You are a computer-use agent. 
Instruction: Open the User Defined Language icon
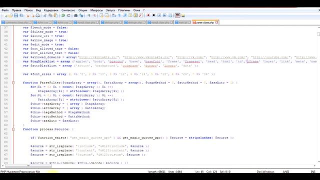tap(130, 15)
